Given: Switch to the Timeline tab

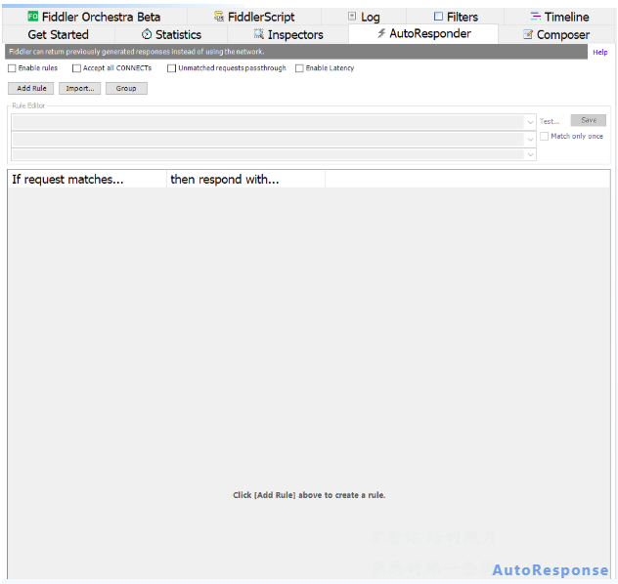Looking at the screenshot, I should [x=559, y=17].
